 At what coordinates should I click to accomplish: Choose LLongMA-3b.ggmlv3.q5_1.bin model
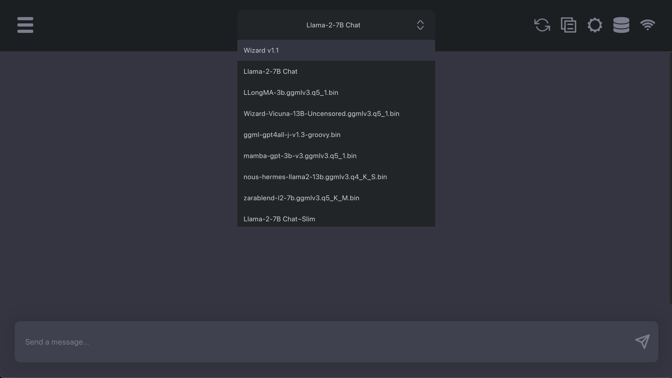pyautogui.click(x=336, y=93)
